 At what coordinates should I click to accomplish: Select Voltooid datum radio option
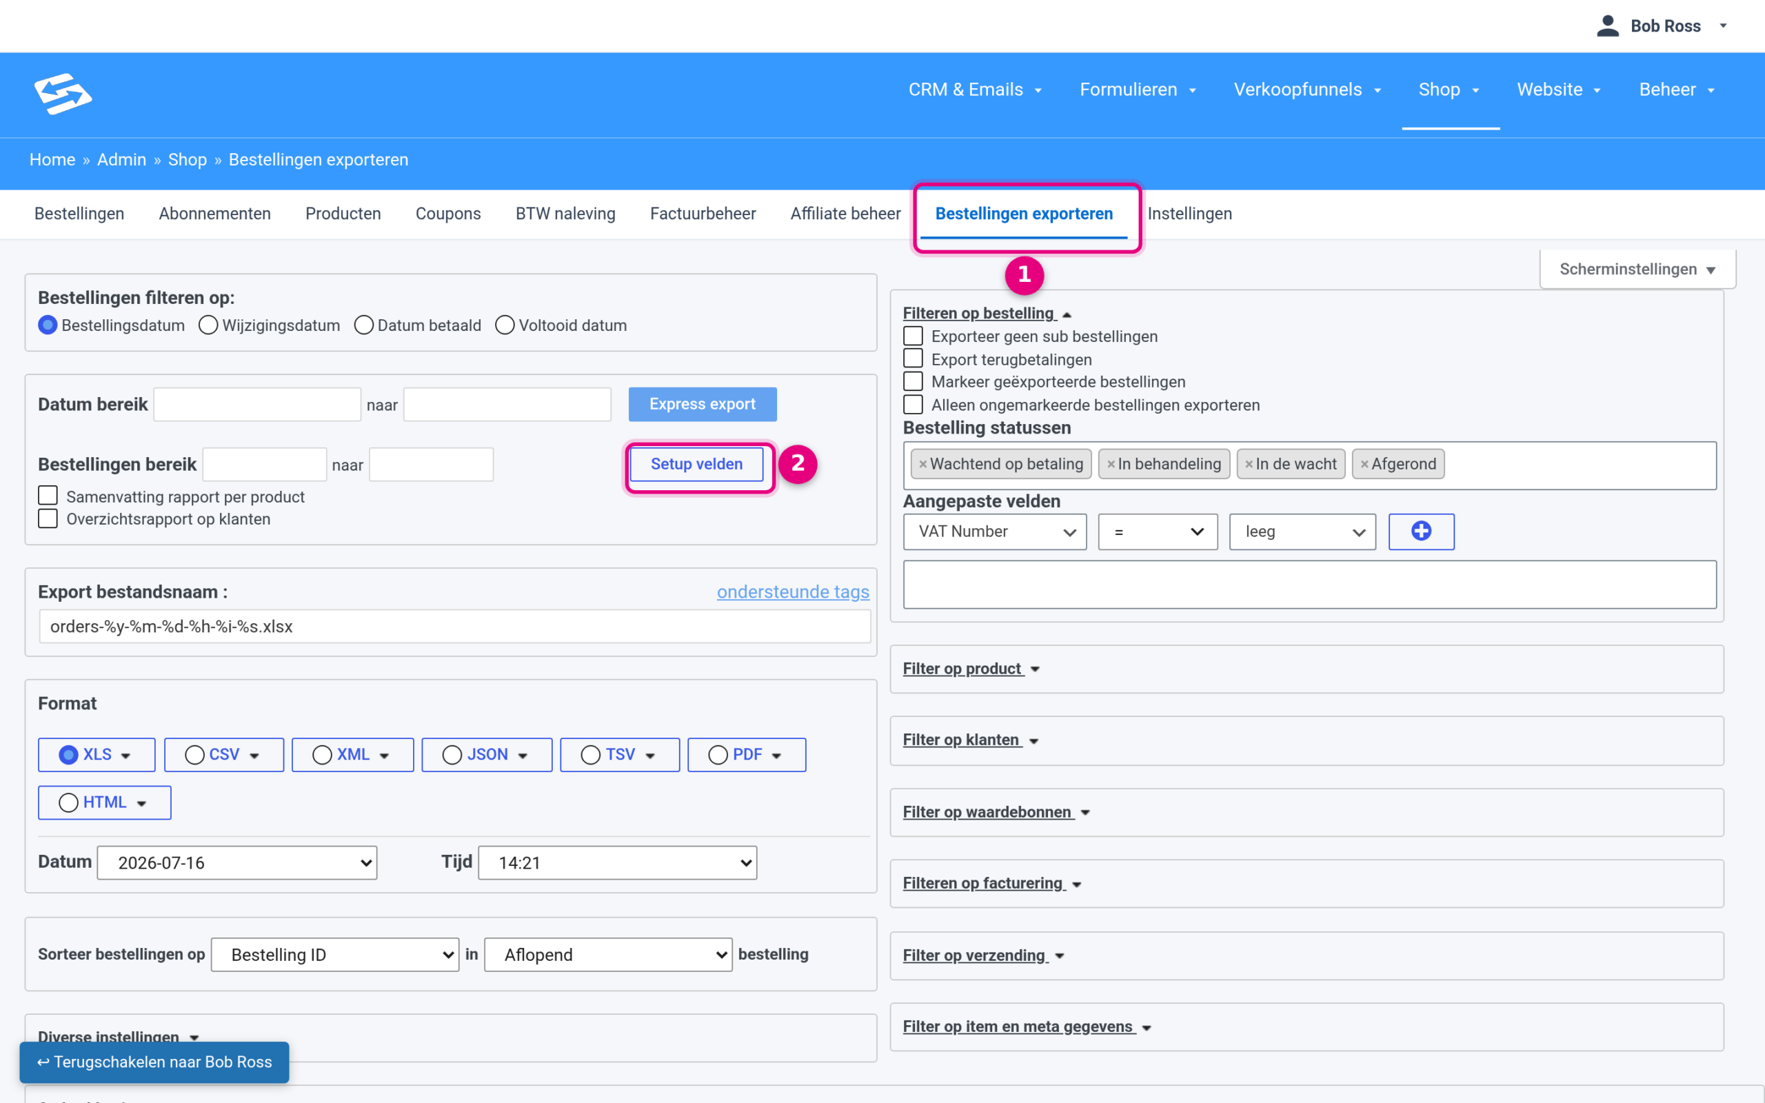click(x=505, y=325)
